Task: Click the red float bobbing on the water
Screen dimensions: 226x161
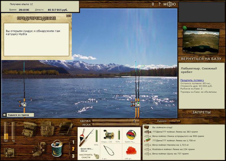Action: (x=31, y=99)
